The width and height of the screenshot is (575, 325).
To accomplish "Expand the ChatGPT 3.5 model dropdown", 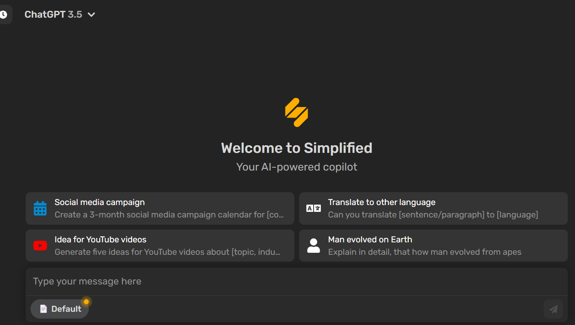I will [92, 15].
